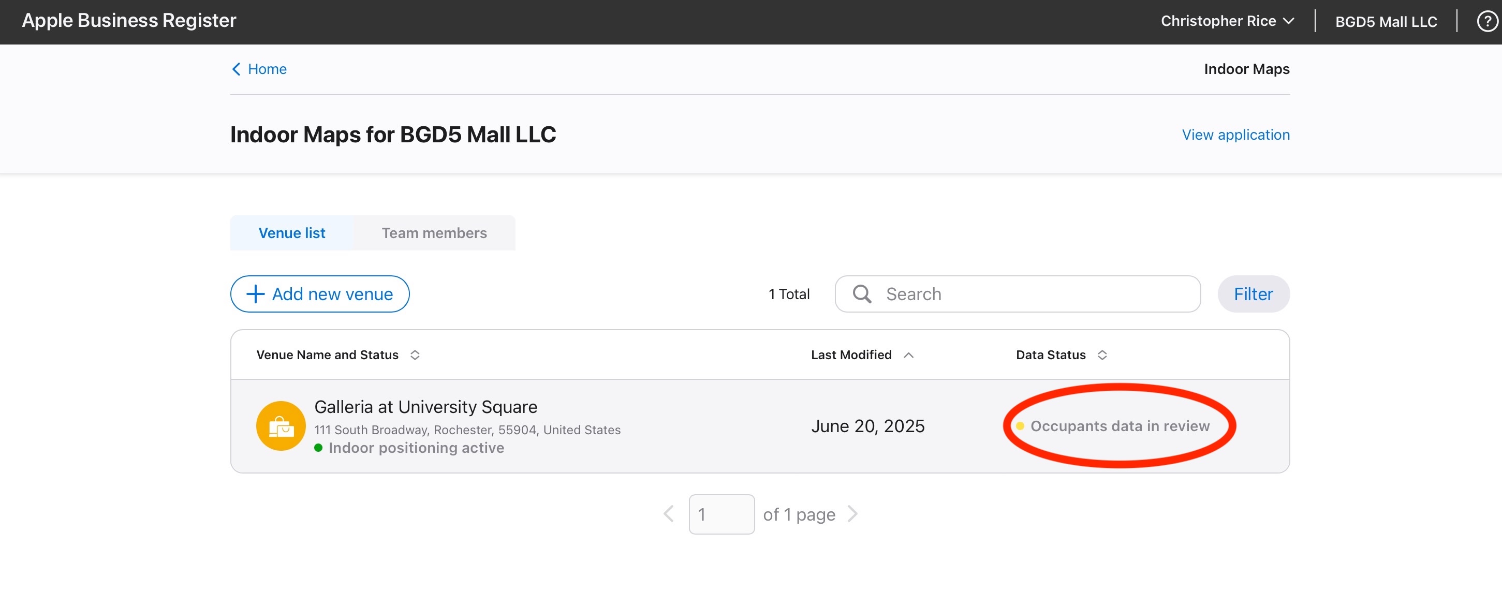Click the plus icon on Add new venue
This screenshot has width=1502, height=591.
[255, 294]
